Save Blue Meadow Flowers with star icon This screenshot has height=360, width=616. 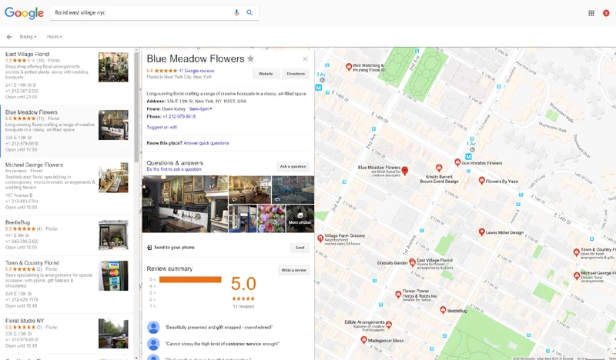250,58
